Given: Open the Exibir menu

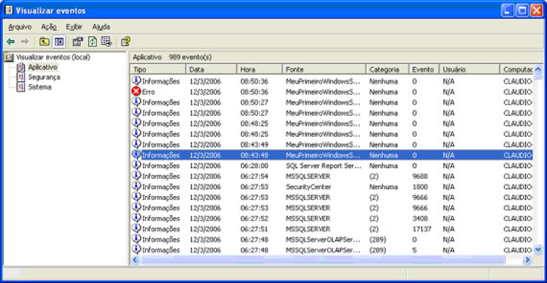Looking at the screenshot, I should 74,27.
